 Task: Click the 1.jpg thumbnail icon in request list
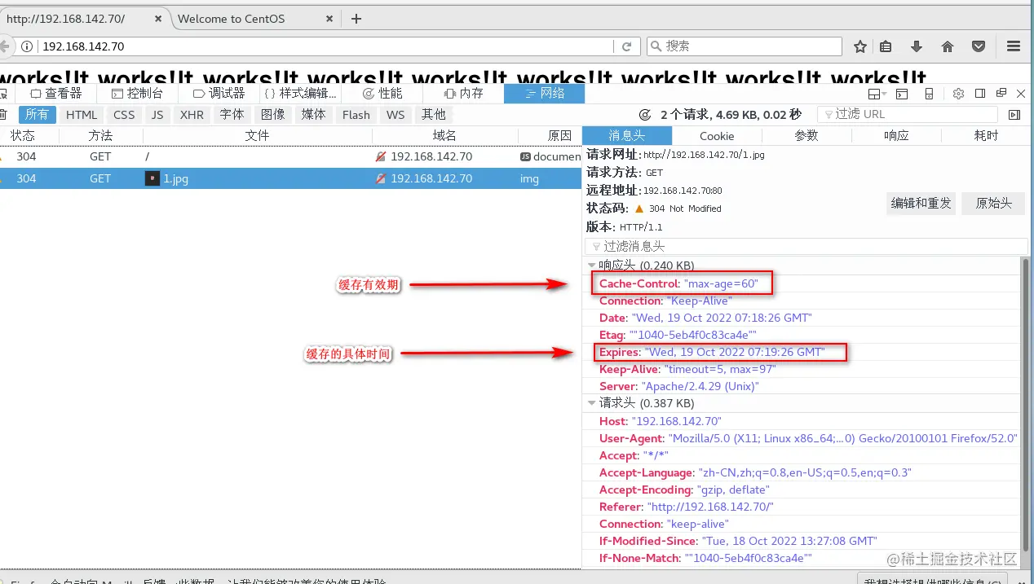tap(152, 178)
